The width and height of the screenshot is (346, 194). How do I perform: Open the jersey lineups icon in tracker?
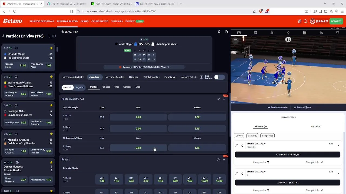(338, 33)
